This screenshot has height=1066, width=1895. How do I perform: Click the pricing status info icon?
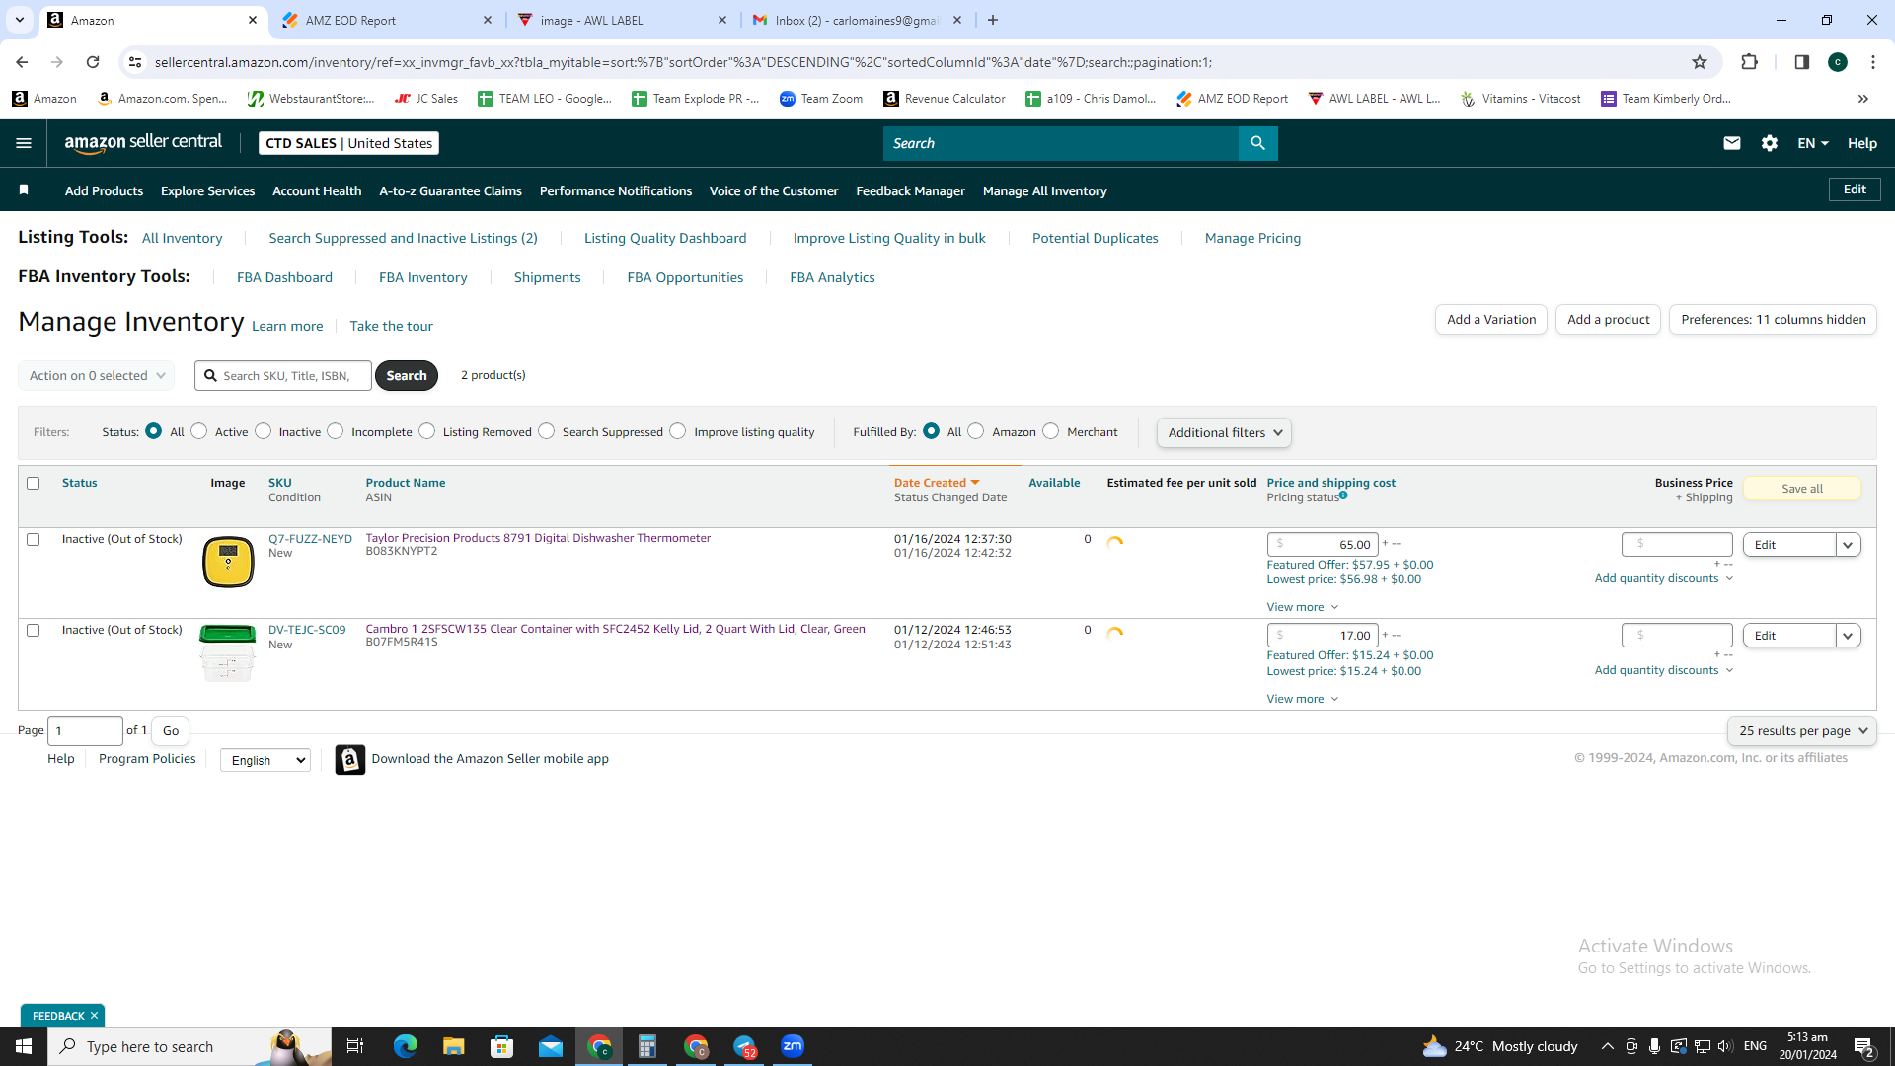1343,495
